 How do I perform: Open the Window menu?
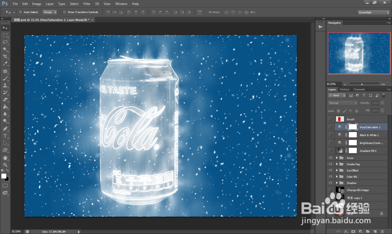point(121,4)
